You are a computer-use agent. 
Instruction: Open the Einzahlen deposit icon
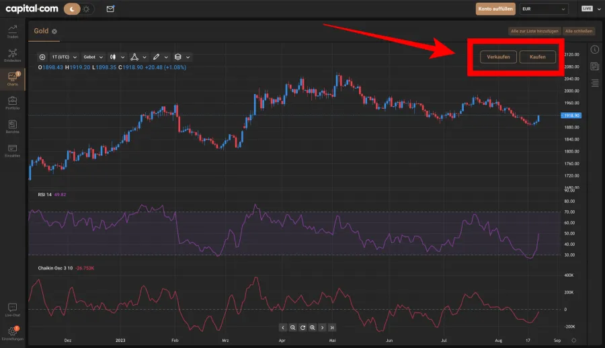(12, 149)
